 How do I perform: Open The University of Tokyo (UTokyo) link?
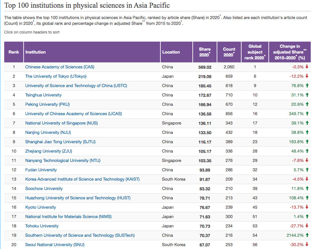(x=56, y=76)
